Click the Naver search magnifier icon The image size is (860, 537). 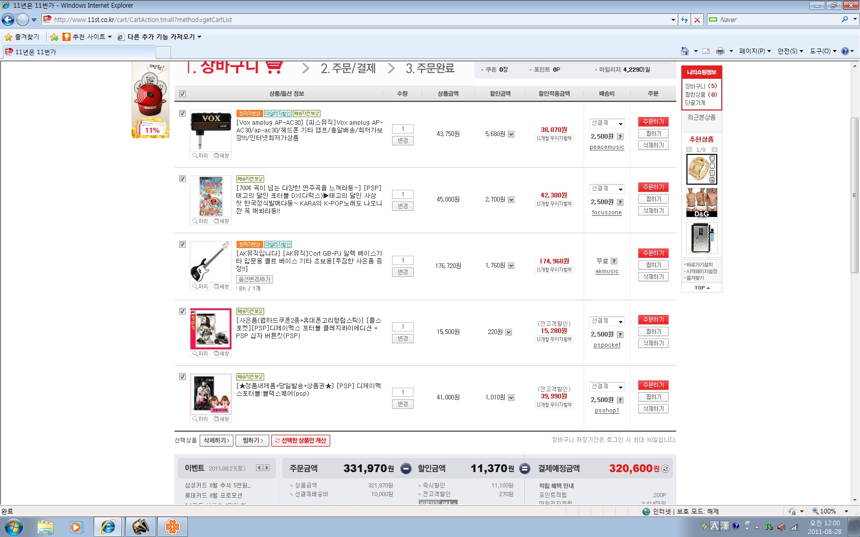[845, 19]
